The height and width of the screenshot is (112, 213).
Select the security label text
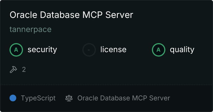pos(42,50)
